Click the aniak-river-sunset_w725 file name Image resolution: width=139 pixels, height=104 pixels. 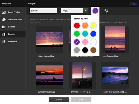click(115, 92)
